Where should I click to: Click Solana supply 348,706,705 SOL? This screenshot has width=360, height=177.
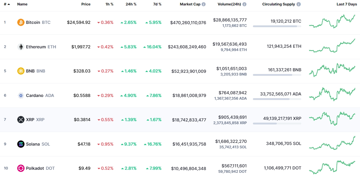tap(284, 144)
